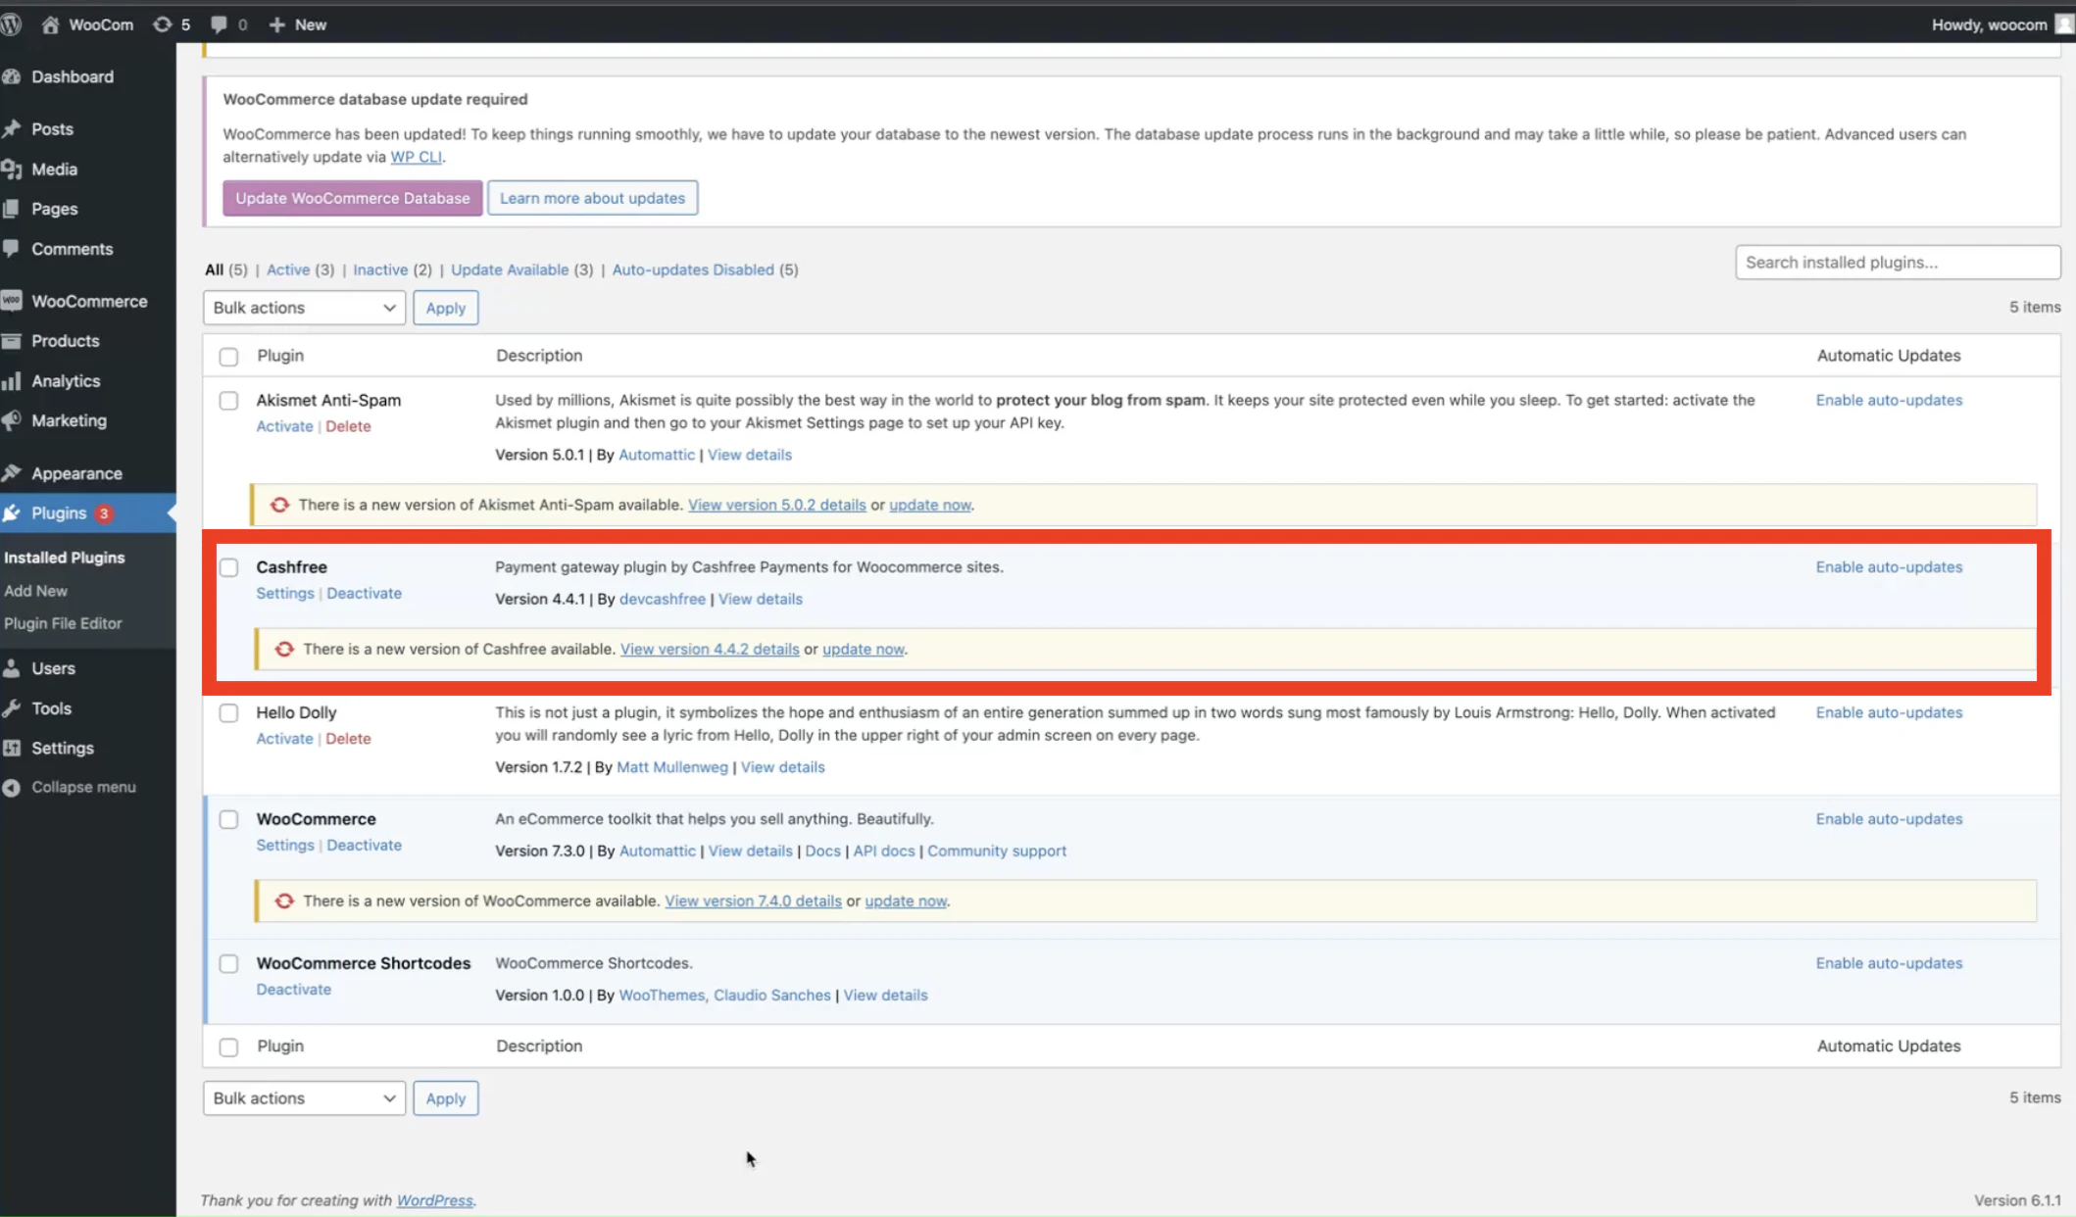The image size is (2076, 1217).
Task: Select all plugins via header checkbox
Action: (228, 356)
